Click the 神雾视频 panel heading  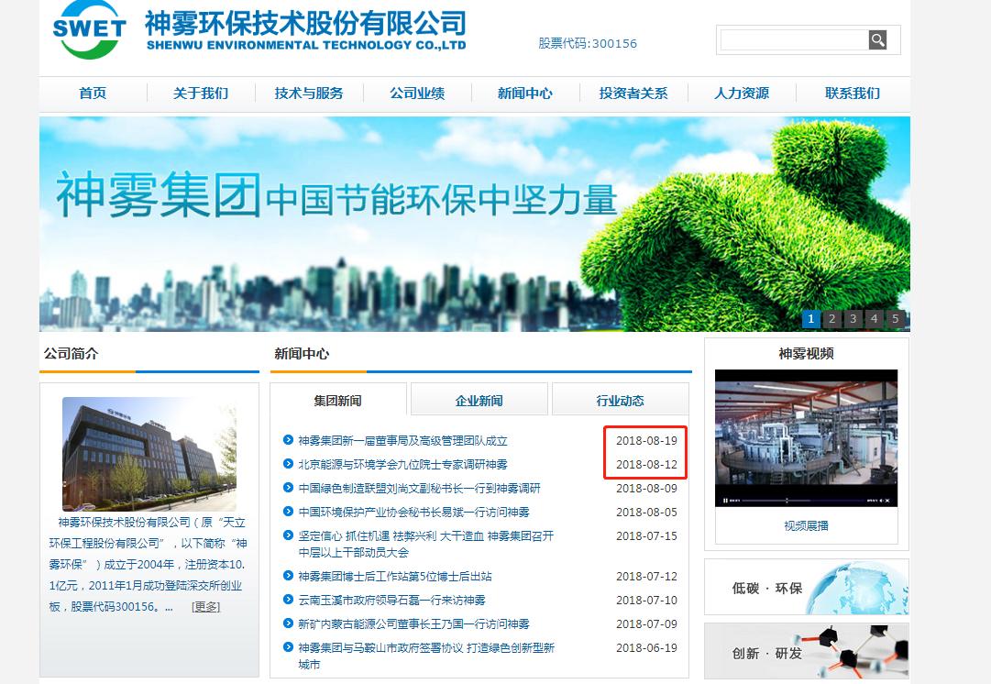[806, 353]
